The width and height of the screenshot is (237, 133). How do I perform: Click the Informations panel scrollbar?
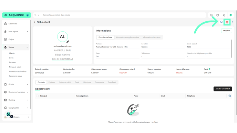(231, 48)
